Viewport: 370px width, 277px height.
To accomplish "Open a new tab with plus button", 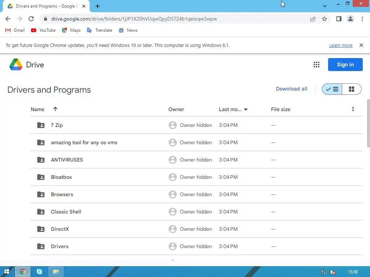I will click(98, 6).
